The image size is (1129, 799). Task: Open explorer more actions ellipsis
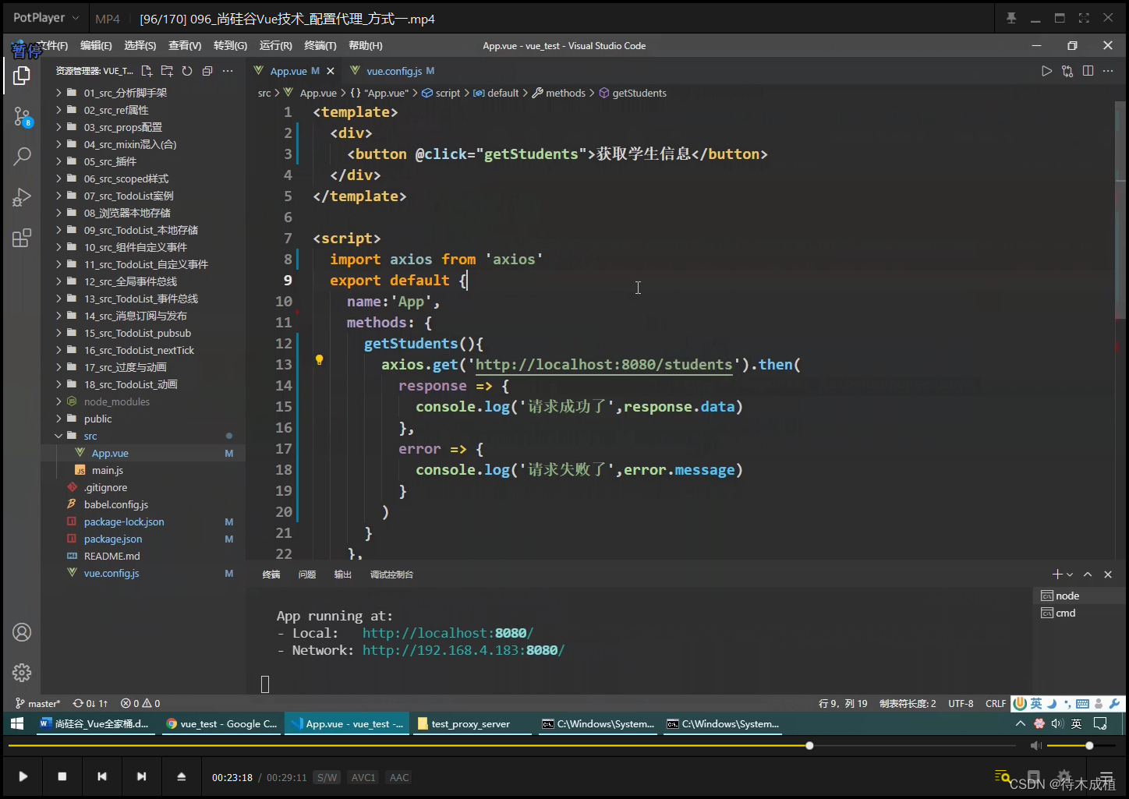(228, 71)
